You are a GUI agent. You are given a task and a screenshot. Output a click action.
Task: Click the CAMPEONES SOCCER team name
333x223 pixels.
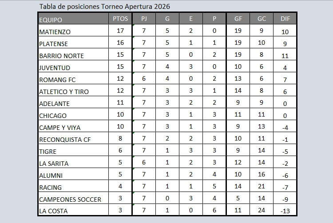pos(70,200)
